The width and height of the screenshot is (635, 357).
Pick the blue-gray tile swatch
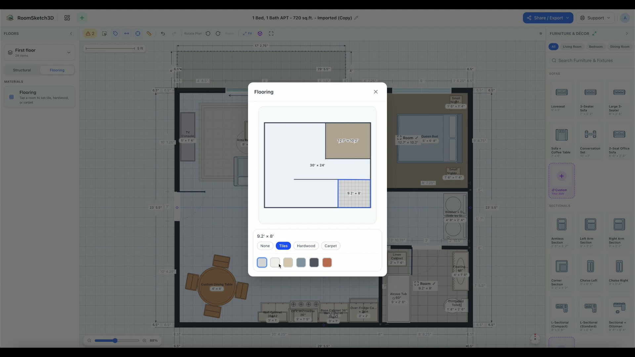[x=301, y=262]
